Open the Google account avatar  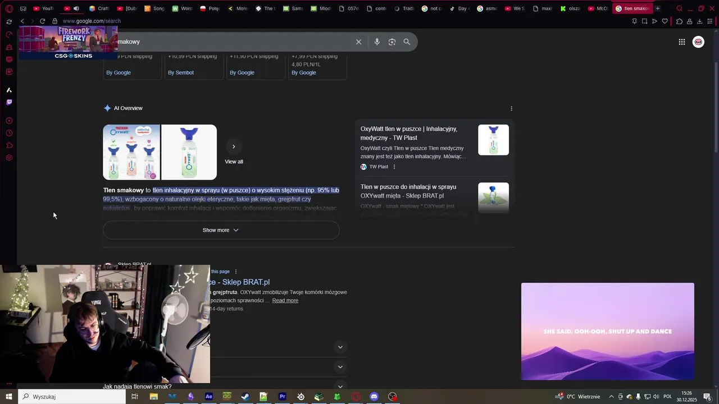[698, 42]
